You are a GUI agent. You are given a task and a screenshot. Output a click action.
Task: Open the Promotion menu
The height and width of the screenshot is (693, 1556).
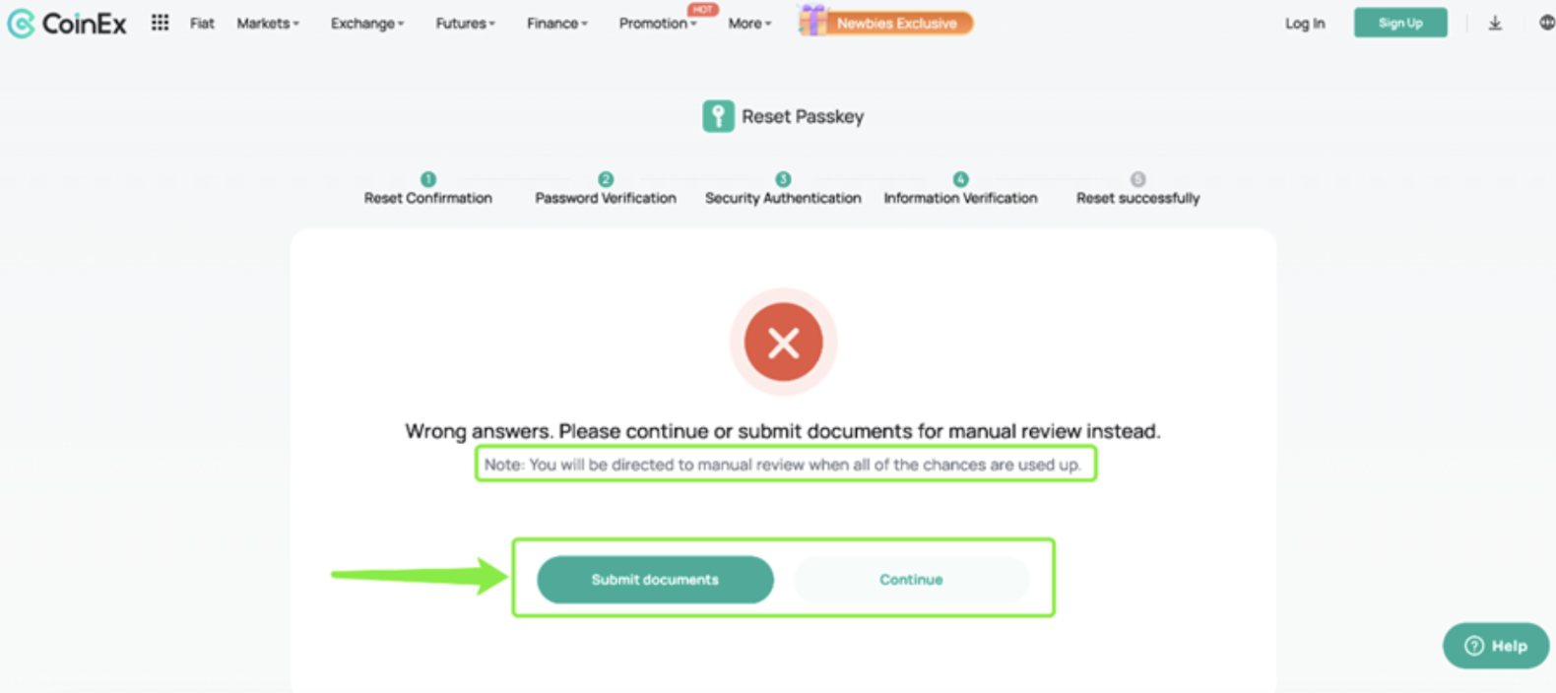coord(658,24)
